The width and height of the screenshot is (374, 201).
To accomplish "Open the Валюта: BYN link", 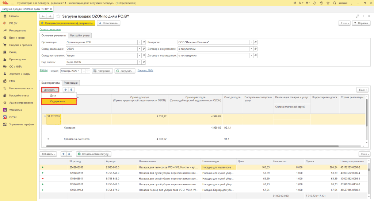I will tap(145, 71).
